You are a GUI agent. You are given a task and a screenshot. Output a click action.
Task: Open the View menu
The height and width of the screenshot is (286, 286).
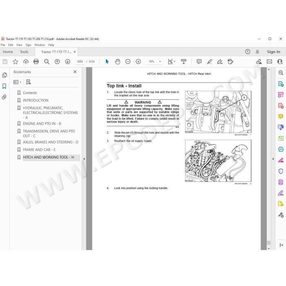(19, 45)
